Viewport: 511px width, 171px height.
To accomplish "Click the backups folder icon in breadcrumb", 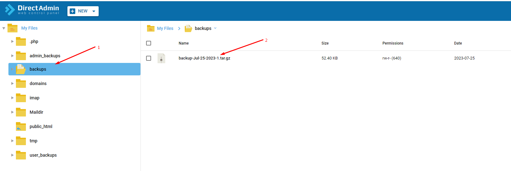I will pos(188,28).
